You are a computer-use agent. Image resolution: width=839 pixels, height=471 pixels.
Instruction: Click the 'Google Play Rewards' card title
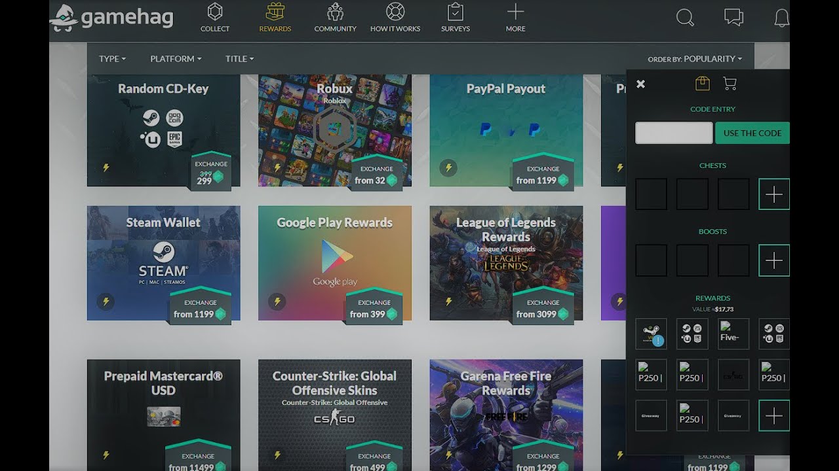point(334,222)
